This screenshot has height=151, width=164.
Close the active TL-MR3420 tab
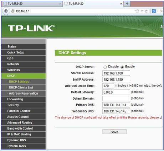click(121, 4)
